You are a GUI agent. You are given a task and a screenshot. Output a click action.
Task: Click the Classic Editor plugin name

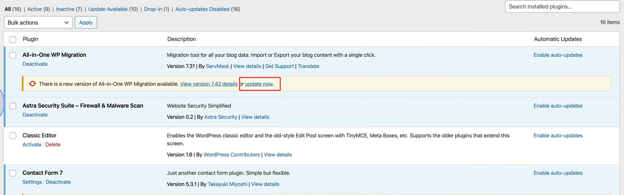coord(39,135)
